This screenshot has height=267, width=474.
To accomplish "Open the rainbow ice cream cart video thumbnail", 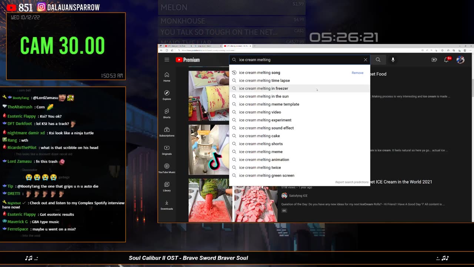I will coord(209,96).
